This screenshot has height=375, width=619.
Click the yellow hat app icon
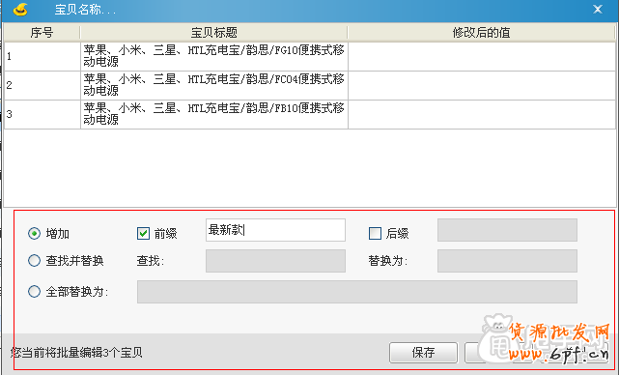tap(20, 9)
